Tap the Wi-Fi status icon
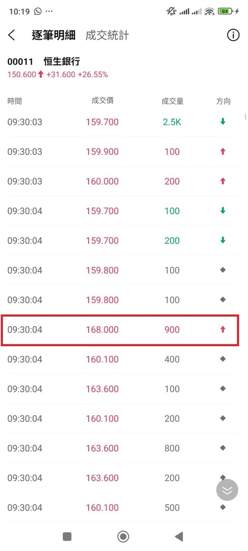 (210, 12)
